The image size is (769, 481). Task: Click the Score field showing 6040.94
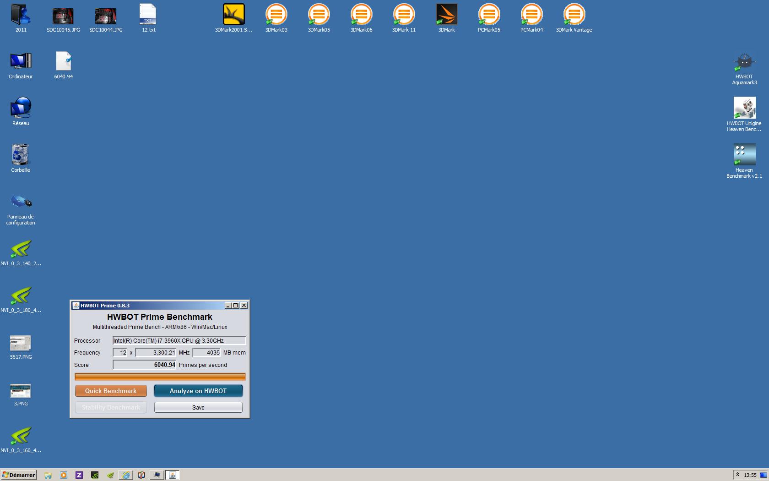click(x=145, y=365)
